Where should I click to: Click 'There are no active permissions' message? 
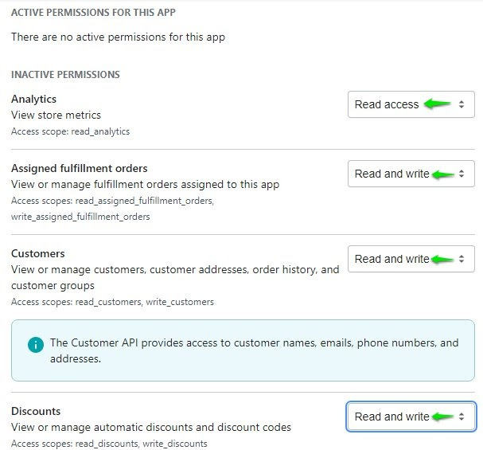tap(118, 37)
